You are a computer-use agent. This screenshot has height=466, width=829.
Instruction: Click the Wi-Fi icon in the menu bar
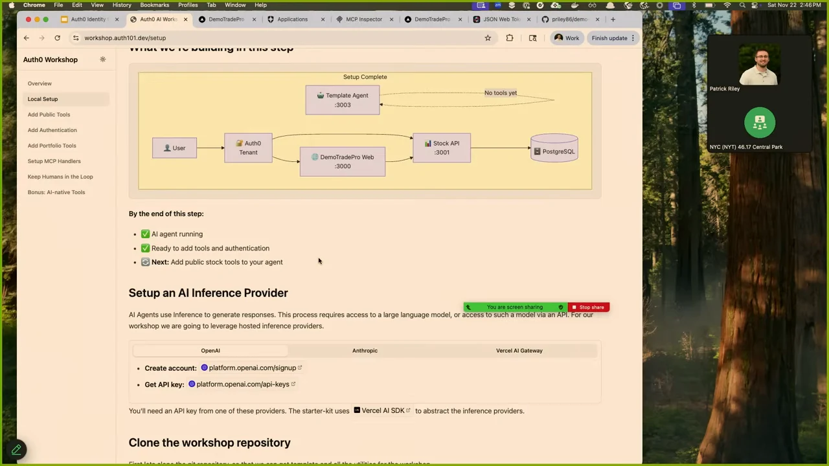tap(727, 5)
